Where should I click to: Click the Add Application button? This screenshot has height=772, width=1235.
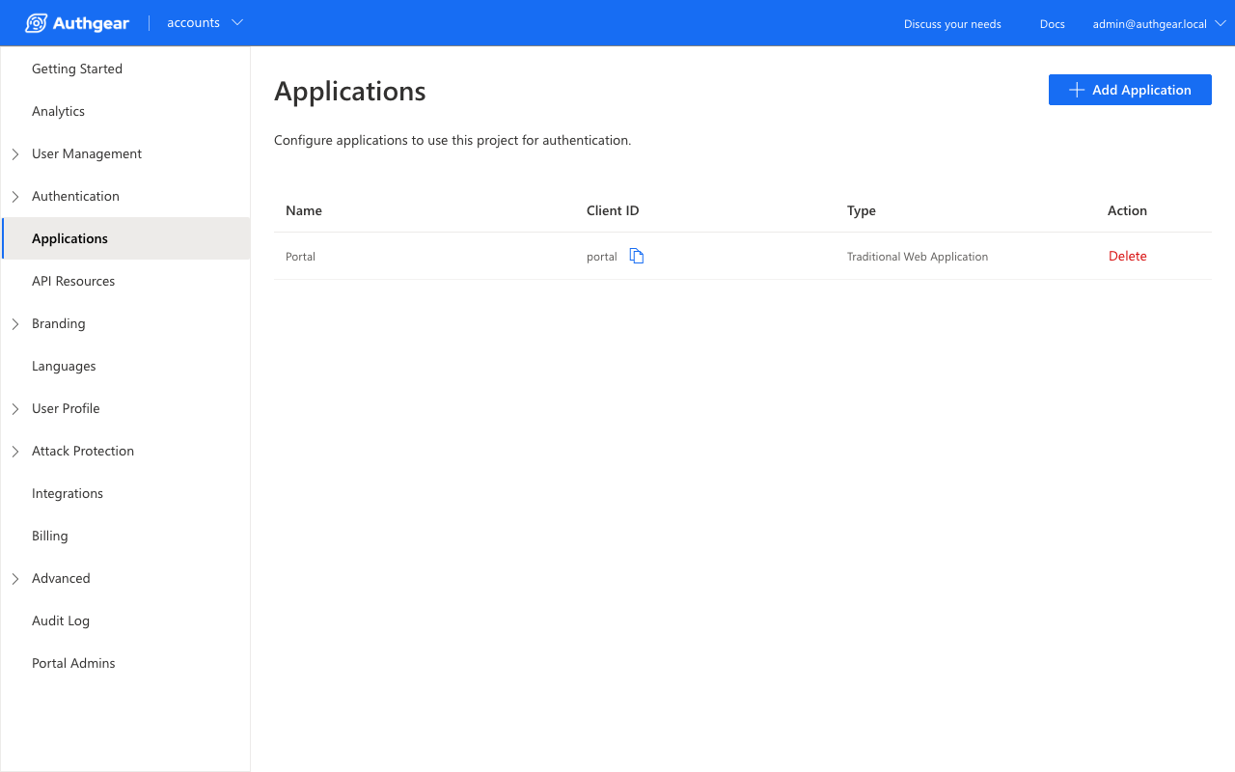click(1130, 90)
